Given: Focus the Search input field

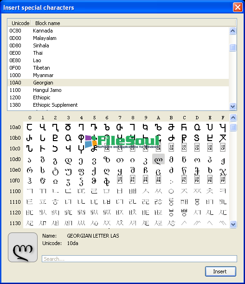Looking at the screenshot, I should (139, 258).
